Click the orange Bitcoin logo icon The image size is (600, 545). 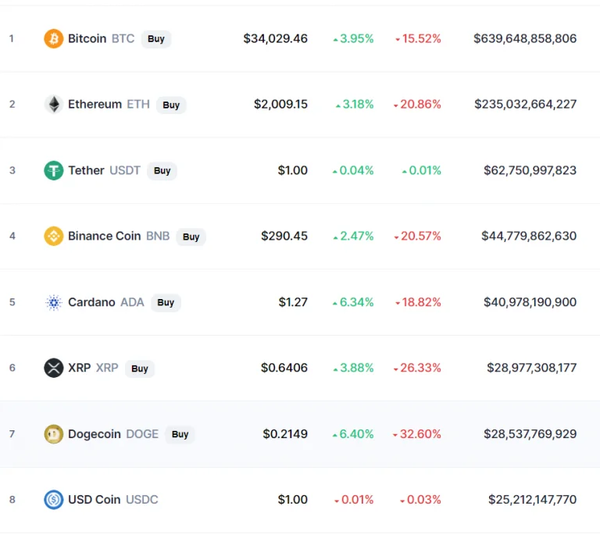click(x=53, y=38)
